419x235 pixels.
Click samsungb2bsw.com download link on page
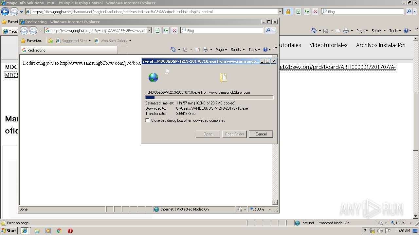[x=337, y=67]
